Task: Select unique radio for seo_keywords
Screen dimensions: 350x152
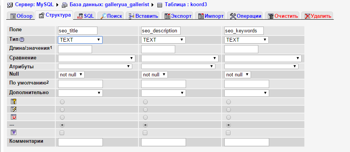Action: [x=228, y=117]
